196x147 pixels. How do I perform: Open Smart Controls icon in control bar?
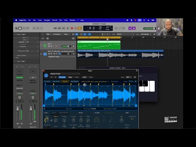click(34, 28)
